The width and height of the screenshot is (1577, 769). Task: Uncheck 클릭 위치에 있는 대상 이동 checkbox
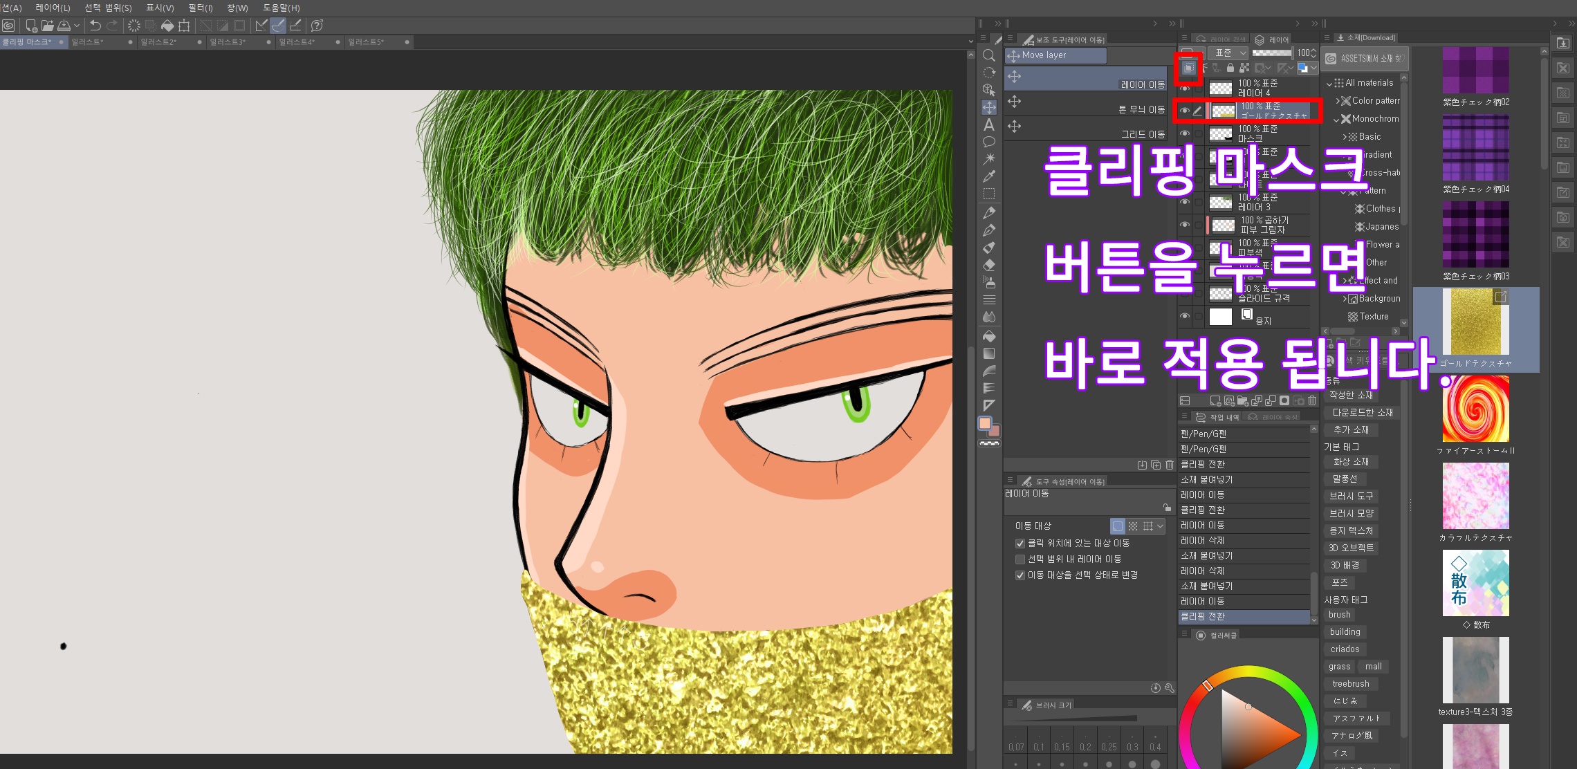point(1020,544)
